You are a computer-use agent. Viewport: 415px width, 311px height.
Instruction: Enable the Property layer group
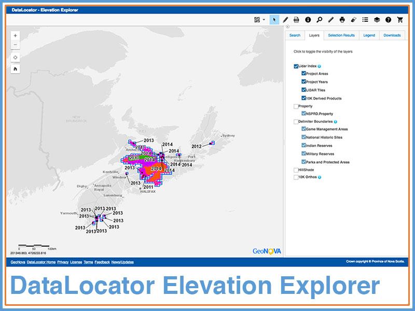296,106
